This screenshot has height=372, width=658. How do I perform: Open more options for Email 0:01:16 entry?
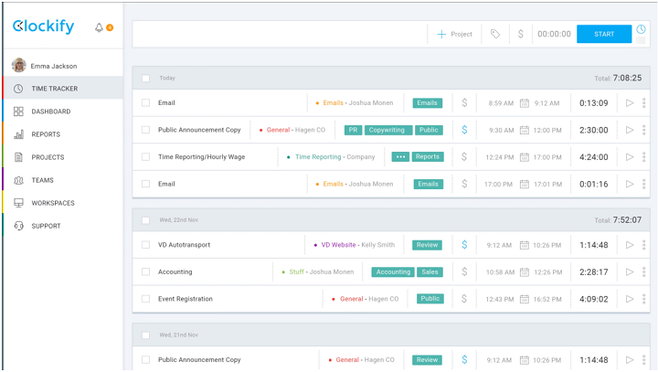click(643, 184)
